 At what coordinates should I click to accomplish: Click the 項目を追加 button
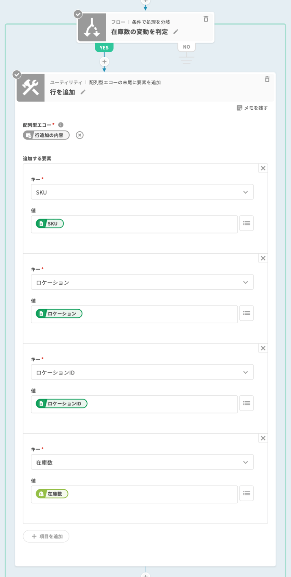(x=46, y=536)
